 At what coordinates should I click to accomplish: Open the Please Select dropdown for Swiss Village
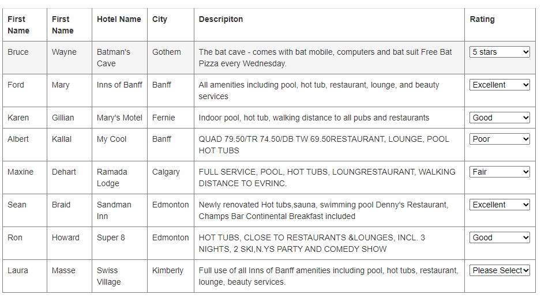[499, 270]
